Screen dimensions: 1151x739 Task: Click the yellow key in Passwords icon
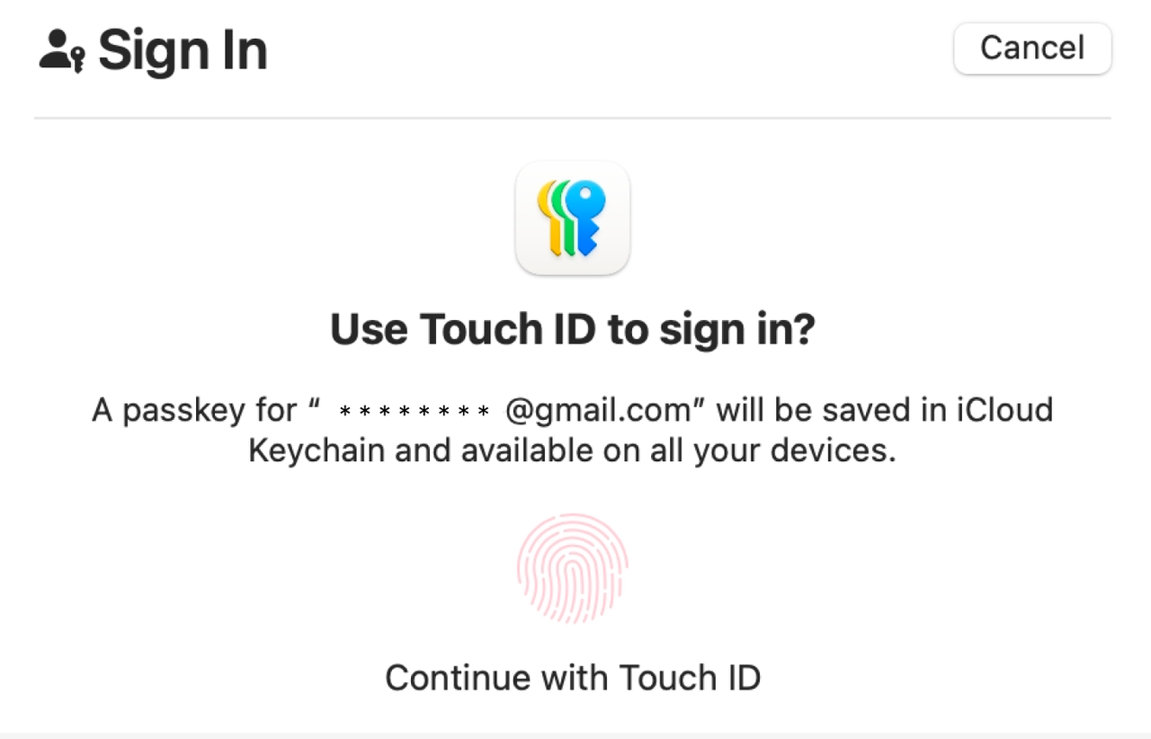pyautogui.click(x=548, y=216)
